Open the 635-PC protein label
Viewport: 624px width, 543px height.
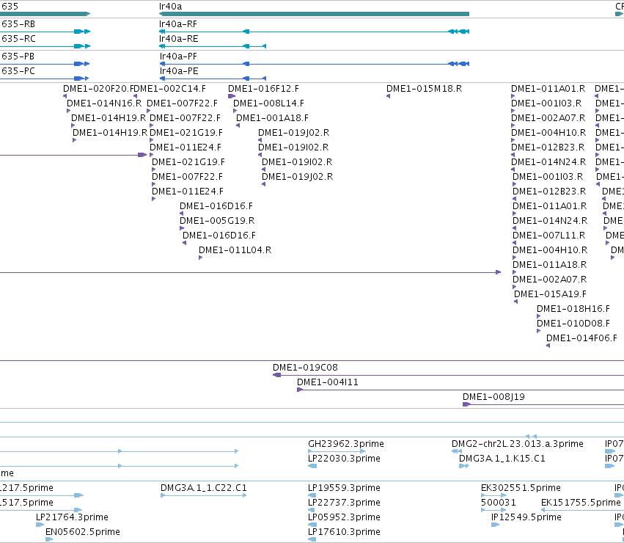(x=18, y=71)
